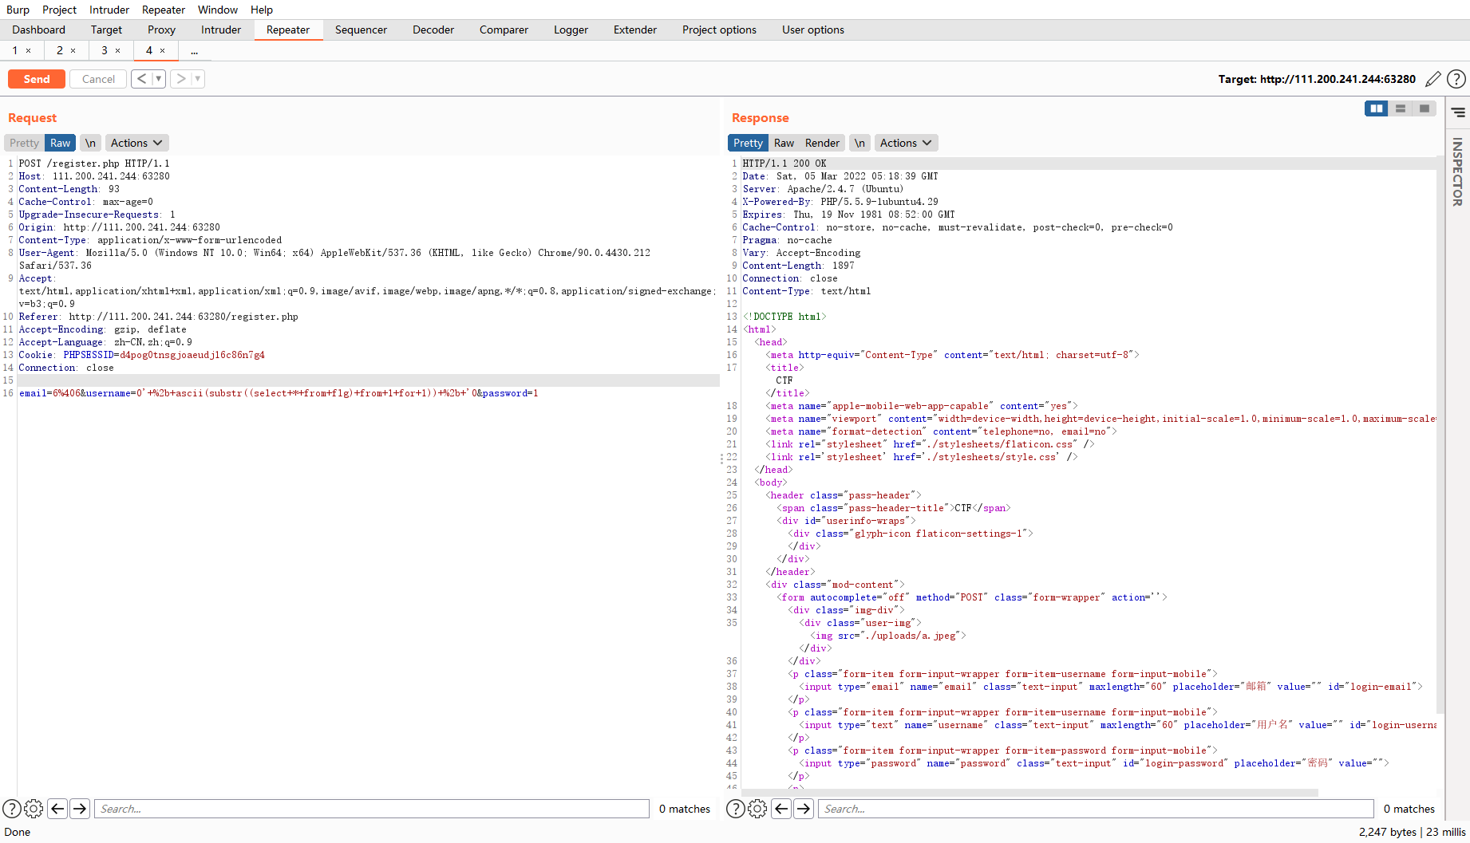This screenshot has height=843, width=1470.
Task: Jump to previous response search match
Action: point(781,809)
